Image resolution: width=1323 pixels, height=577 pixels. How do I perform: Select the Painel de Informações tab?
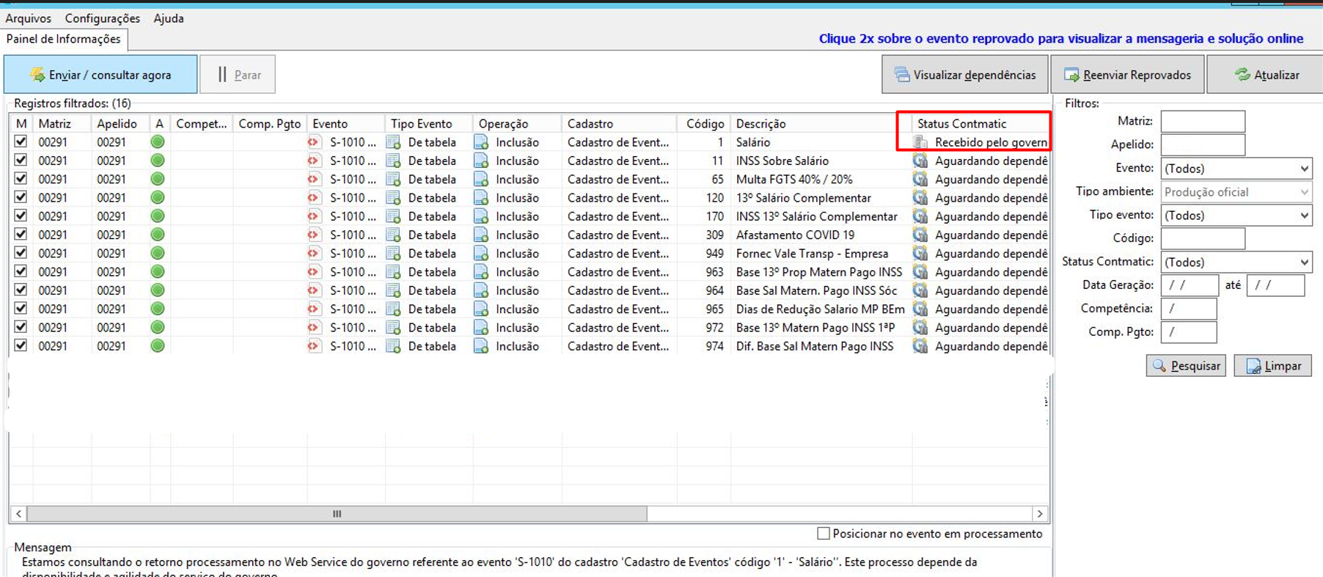[x=64, y=39]
